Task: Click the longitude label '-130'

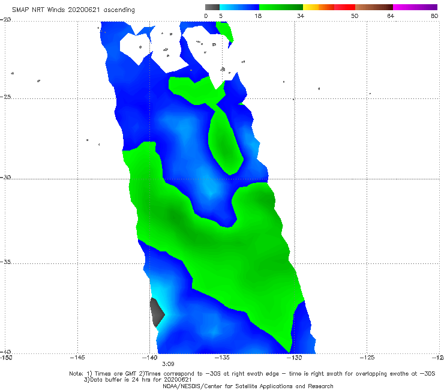Action: [294, 358]
